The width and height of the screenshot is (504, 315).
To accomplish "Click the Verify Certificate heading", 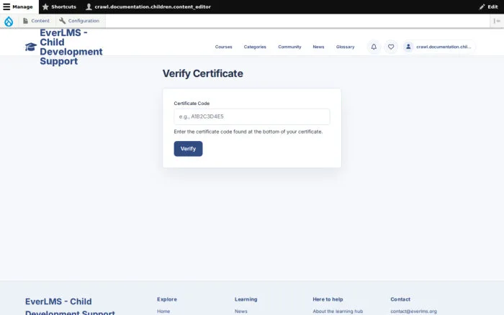I will (202, 73).
